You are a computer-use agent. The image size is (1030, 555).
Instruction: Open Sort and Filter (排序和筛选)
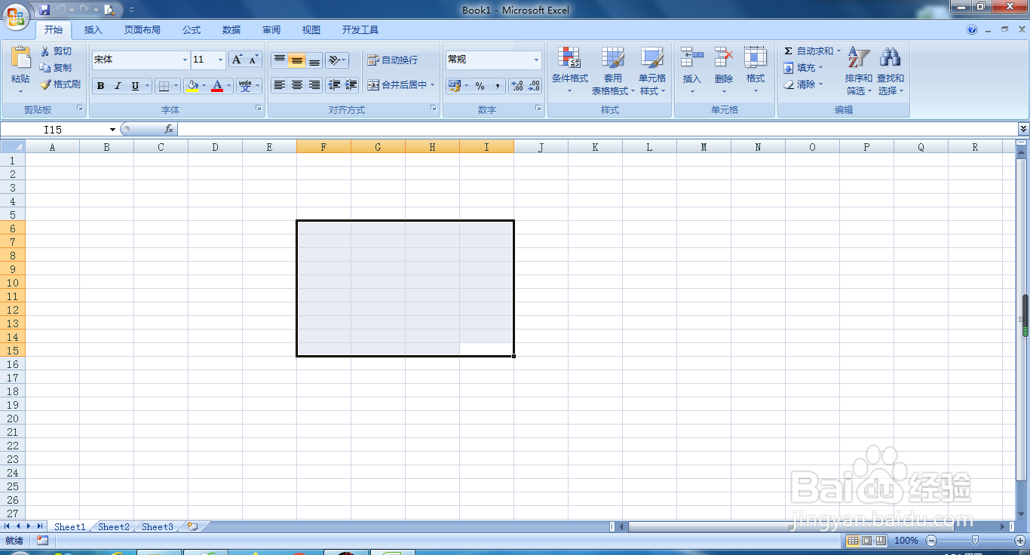tap(859, 69)
